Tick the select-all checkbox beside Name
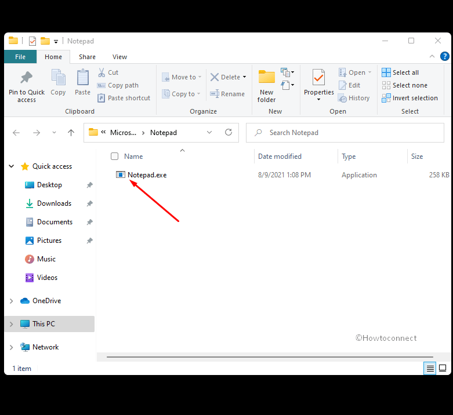The height and width of the screenshot is (415, 453). coord(115,156)
